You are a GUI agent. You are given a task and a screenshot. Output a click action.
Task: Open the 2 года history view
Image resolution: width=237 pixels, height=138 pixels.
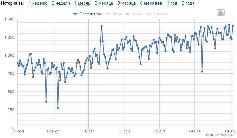(188, 3)
